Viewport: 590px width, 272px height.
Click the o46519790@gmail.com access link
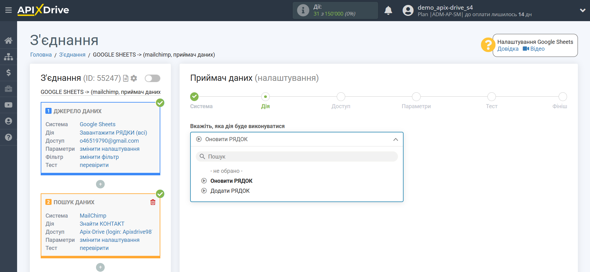[109, 141]
